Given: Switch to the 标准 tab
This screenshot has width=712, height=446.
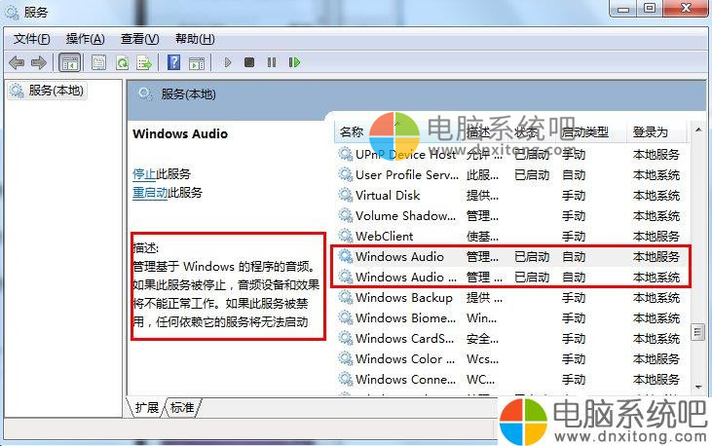Looking at the screenshot, I should click(x=182, y=407).
